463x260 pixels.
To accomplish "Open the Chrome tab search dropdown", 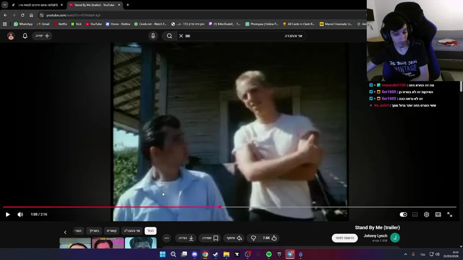I will tap(5, 5).
